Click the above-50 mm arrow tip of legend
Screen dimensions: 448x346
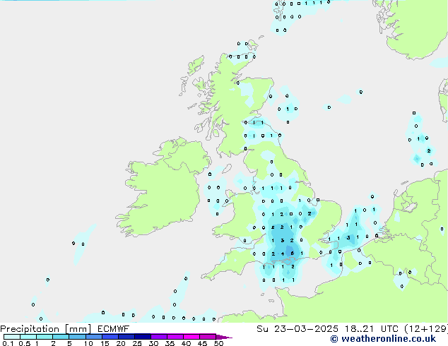point(224,337)
